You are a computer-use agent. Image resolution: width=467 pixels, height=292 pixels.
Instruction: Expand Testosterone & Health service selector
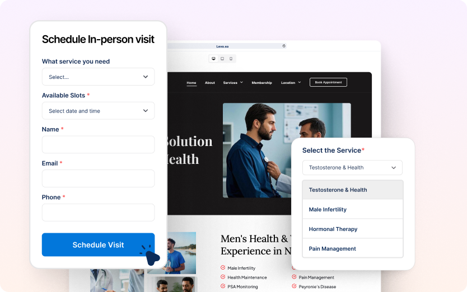[x=352, y=168]
